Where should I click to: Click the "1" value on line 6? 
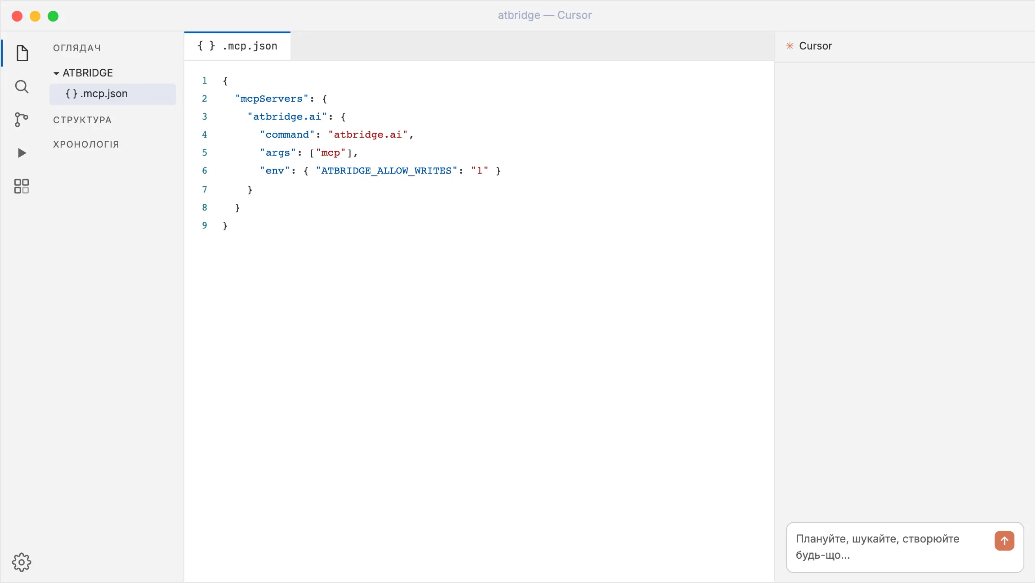[479, 170]
